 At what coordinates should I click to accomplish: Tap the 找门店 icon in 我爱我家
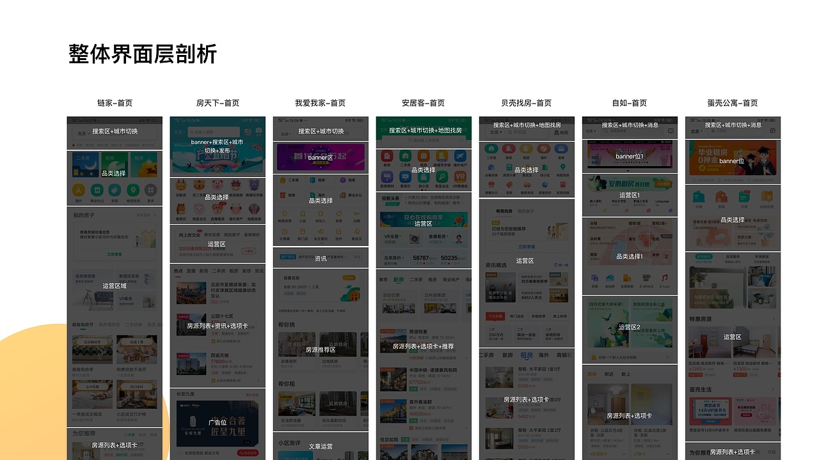tap(303, 232)
